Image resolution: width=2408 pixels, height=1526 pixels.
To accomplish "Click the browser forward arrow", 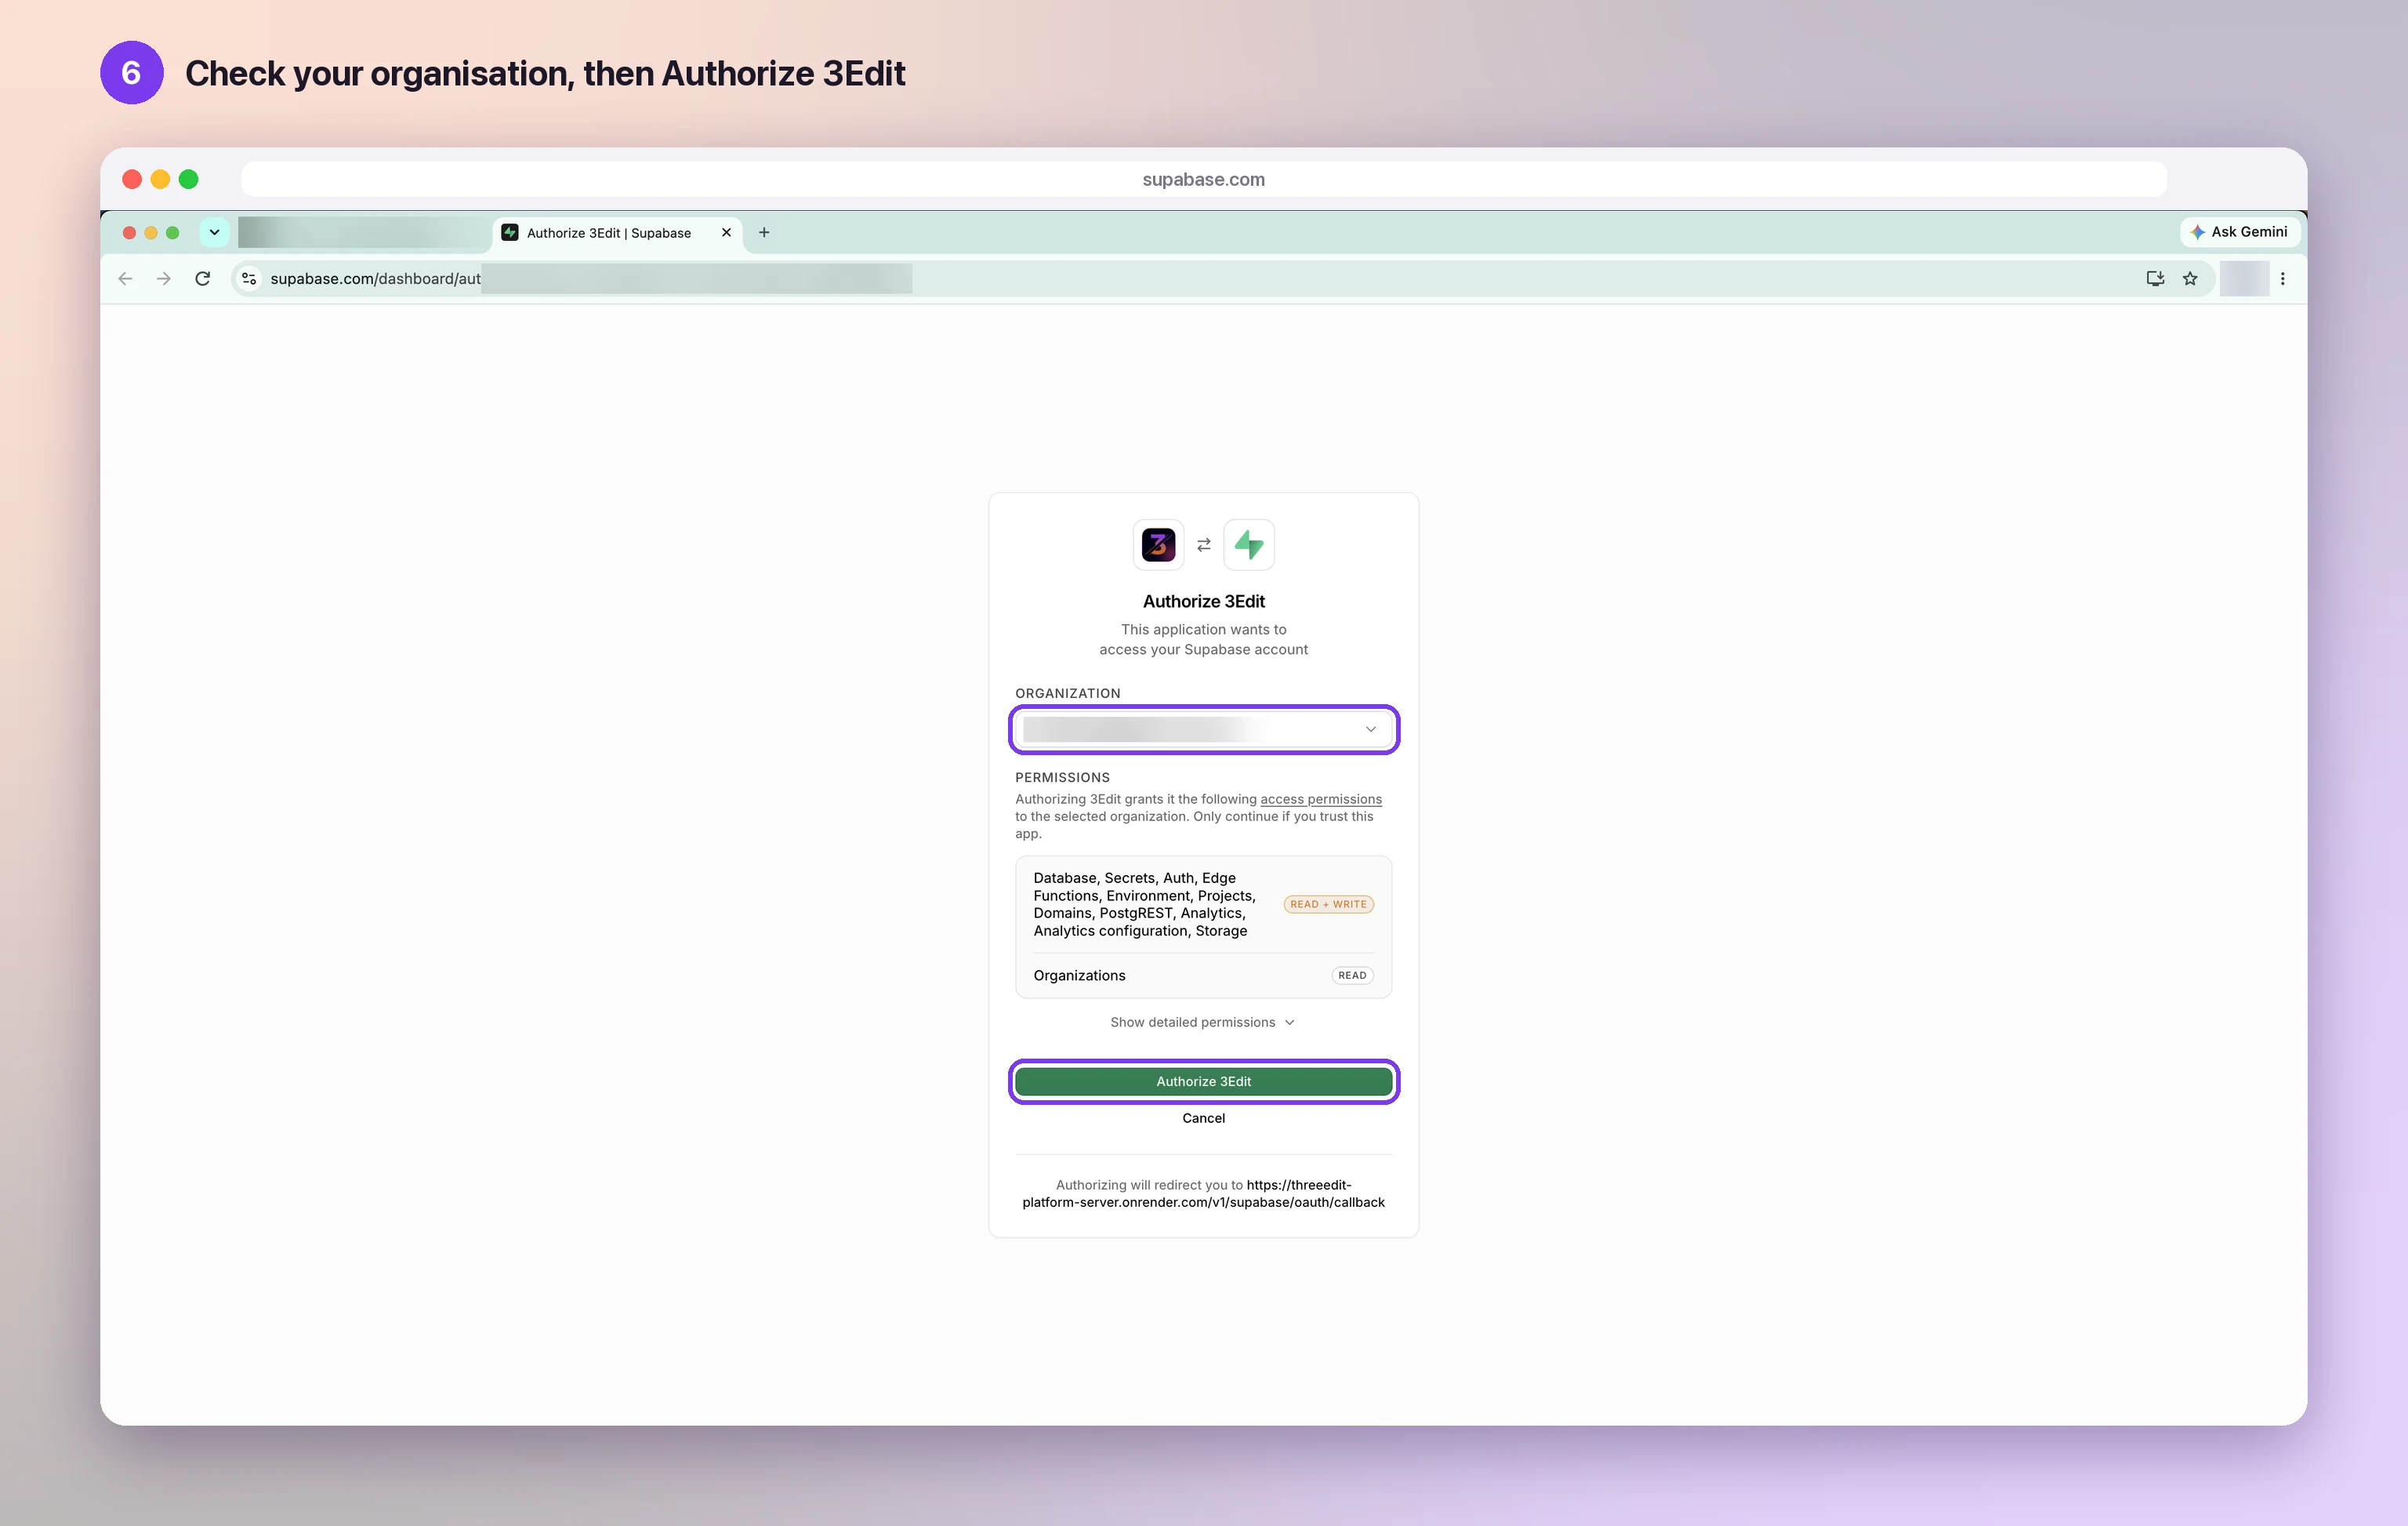I will click(164, 278).
